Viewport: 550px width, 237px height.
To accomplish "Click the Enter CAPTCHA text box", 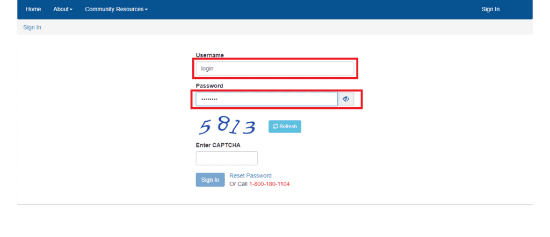I will pos(227,158).
